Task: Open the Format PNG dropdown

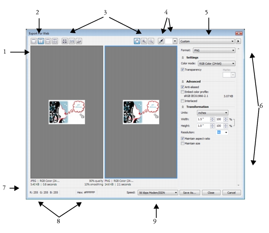Action: 214,50
